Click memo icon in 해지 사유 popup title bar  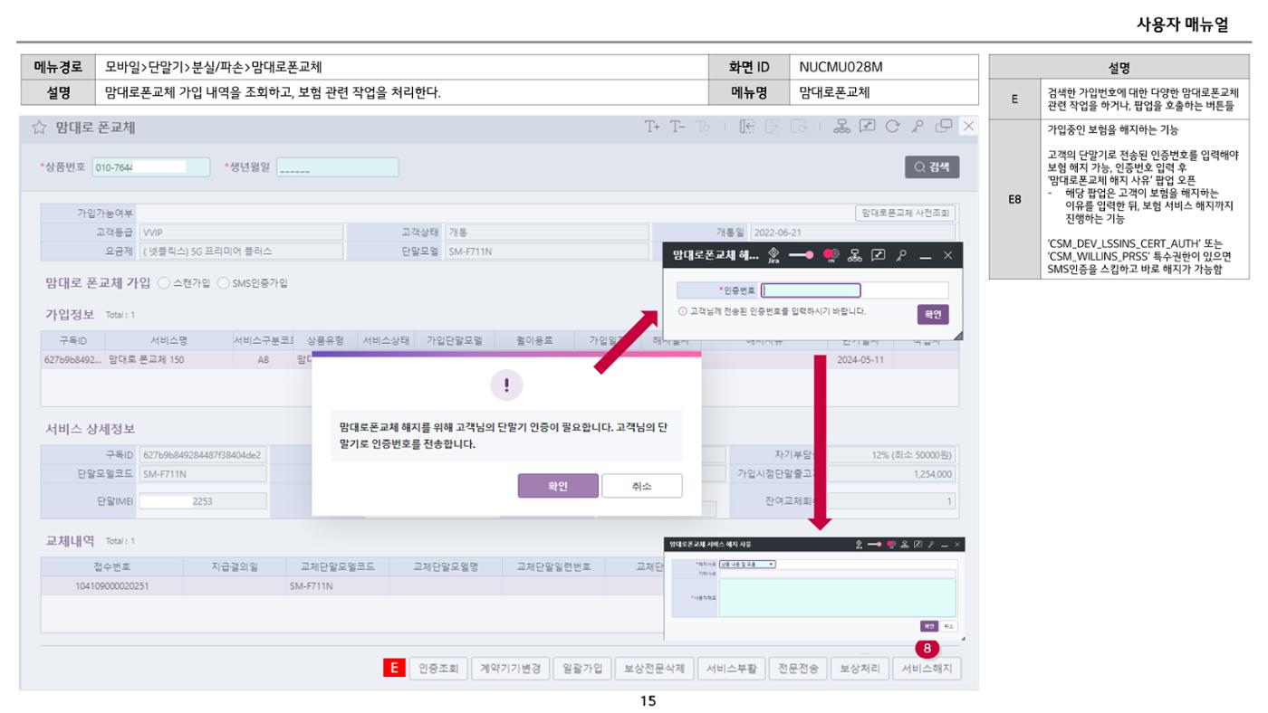(917, 545)
